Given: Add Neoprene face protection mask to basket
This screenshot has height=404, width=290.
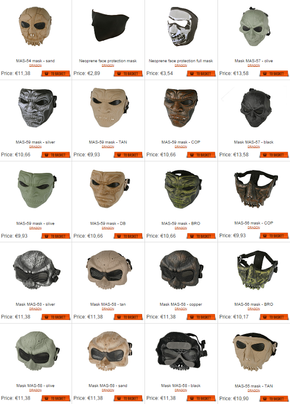Looking at the screenshot, I should pos(128,74).
